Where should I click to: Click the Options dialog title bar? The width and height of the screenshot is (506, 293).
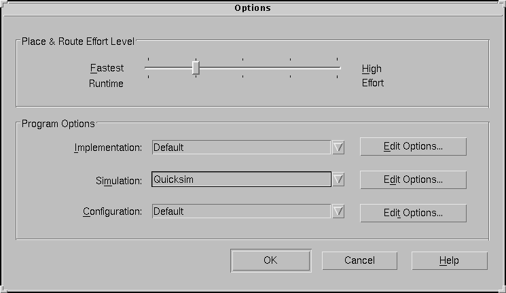253,8
